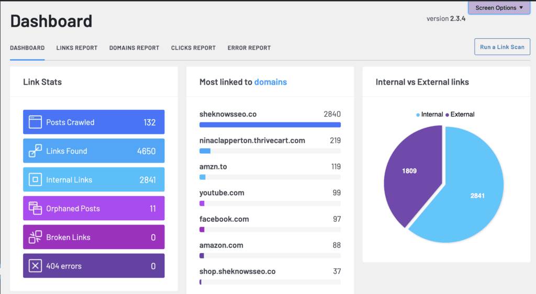Click the shop.sheknowsseo.co domain name

(x=238, y=272)
